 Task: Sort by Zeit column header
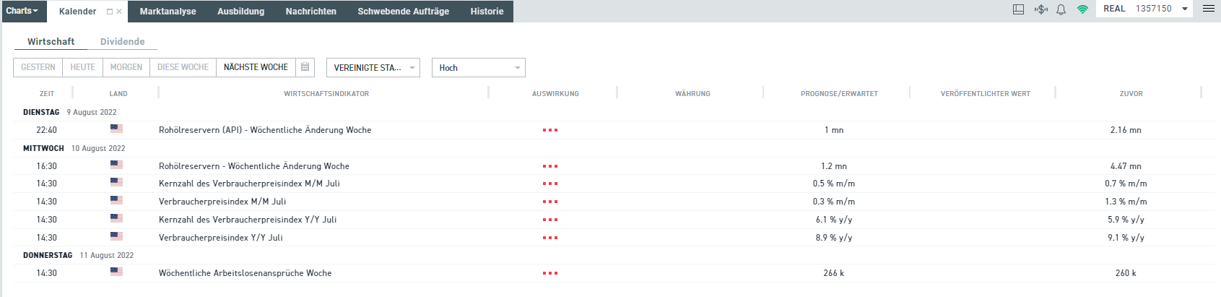(47, 94)
